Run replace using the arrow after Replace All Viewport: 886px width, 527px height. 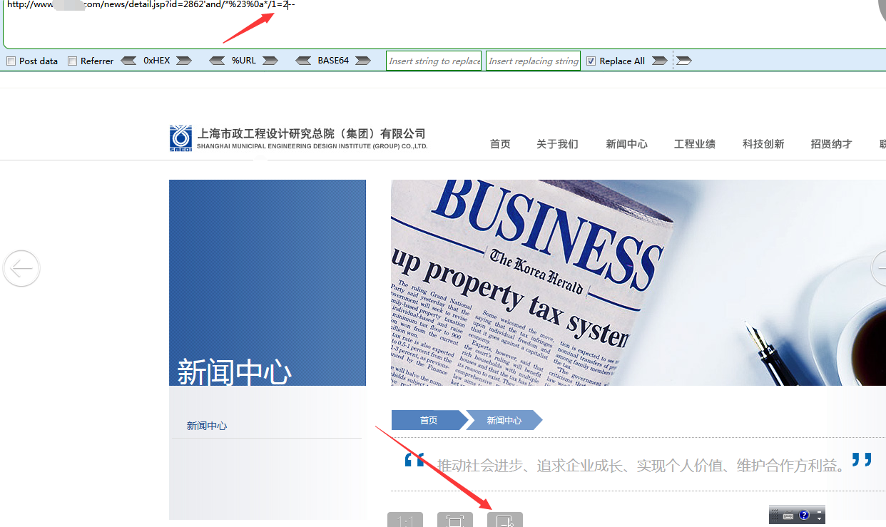pyautogui.click(x=659, y=61)
